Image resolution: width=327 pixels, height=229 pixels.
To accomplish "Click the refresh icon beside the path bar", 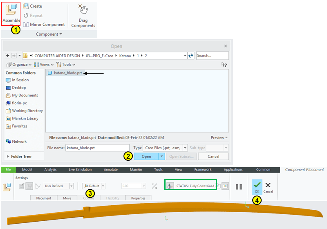I will click(190, 56).
